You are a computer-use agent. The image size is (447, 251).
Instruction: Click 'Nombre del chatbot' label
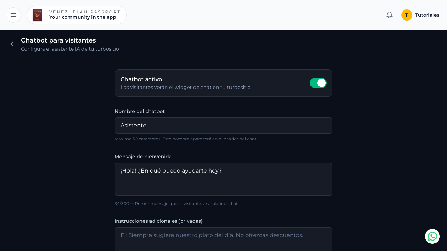pos(140,111)
